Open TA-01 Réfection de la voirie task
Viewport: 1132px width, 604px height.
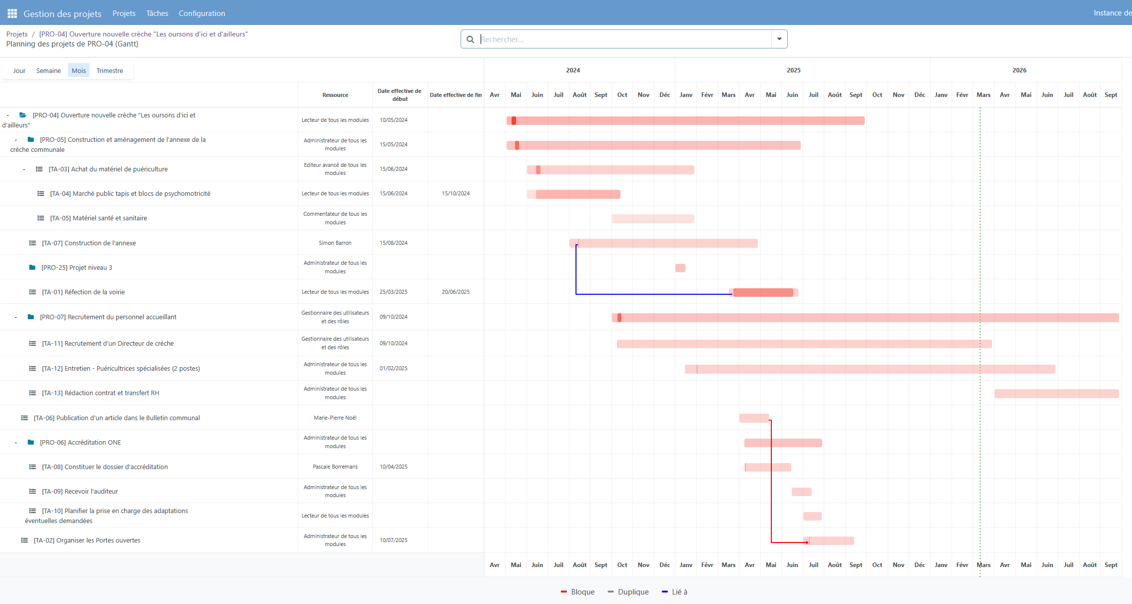pyautogui.click(x=83, y=292)
